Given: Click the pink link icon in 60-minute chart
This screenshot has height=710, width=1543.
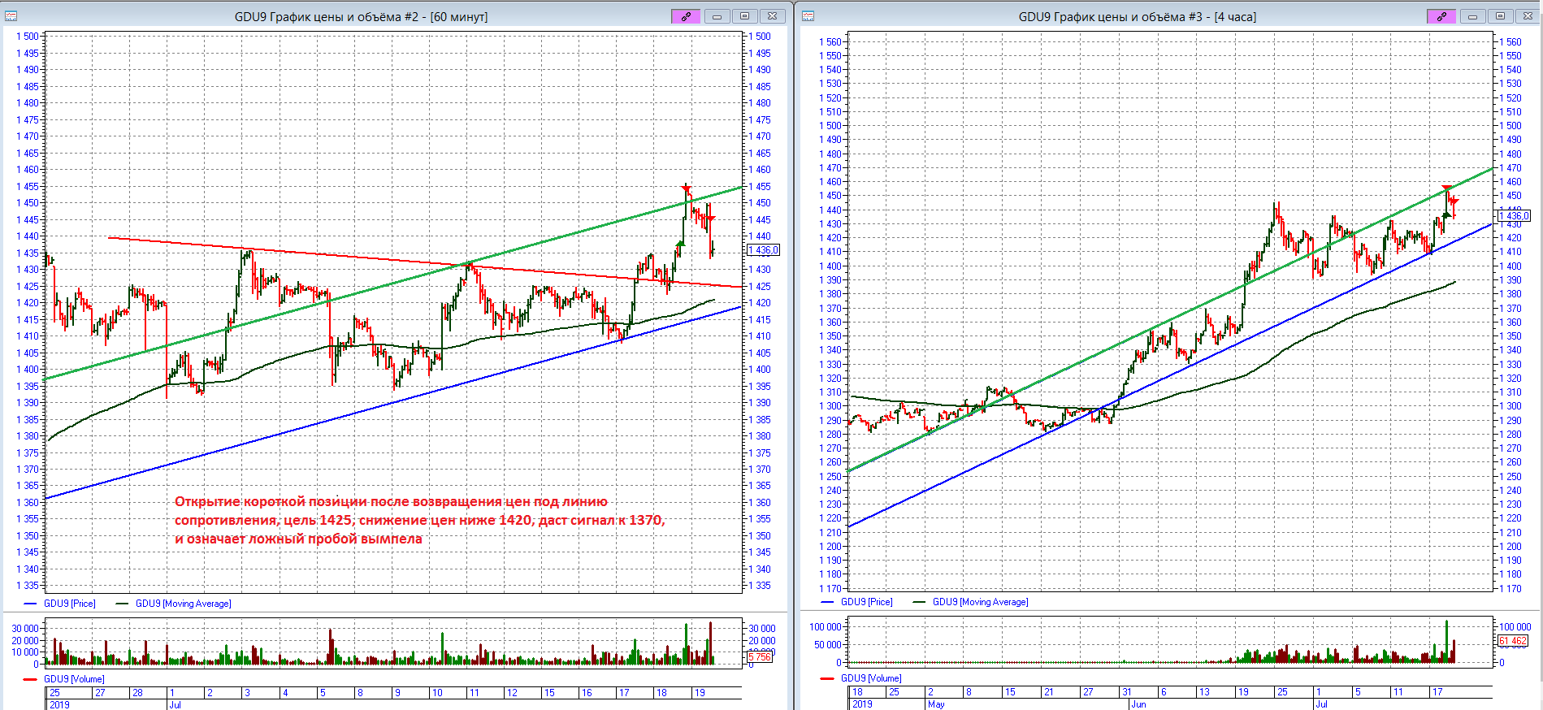Looking at the screenshot, I should point(686,16).
